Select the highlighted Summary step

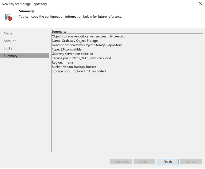pos(11,56)
